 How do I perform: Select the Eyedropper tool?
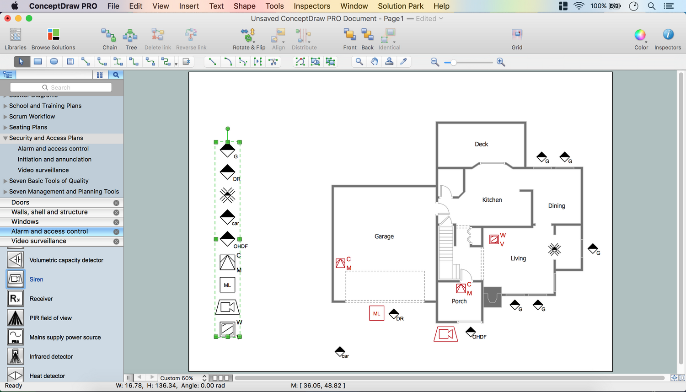point(404,62)
